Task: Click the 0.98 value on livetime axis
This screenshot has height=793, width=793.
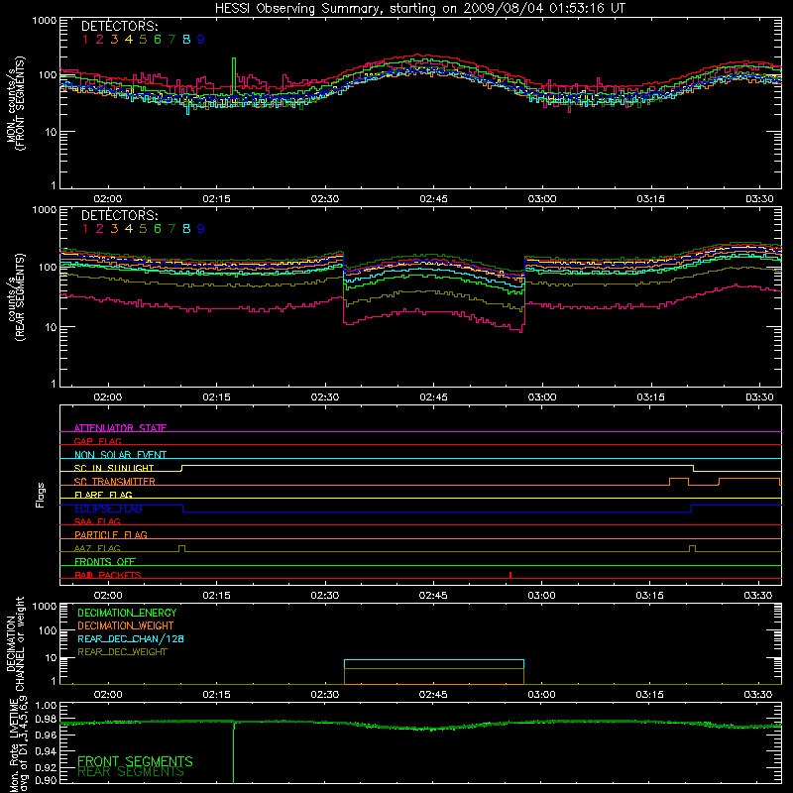Action: click(x=46, y=719)
